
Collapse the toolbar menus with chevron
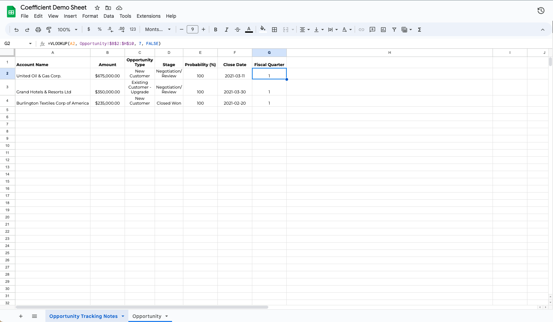point(542,30)
